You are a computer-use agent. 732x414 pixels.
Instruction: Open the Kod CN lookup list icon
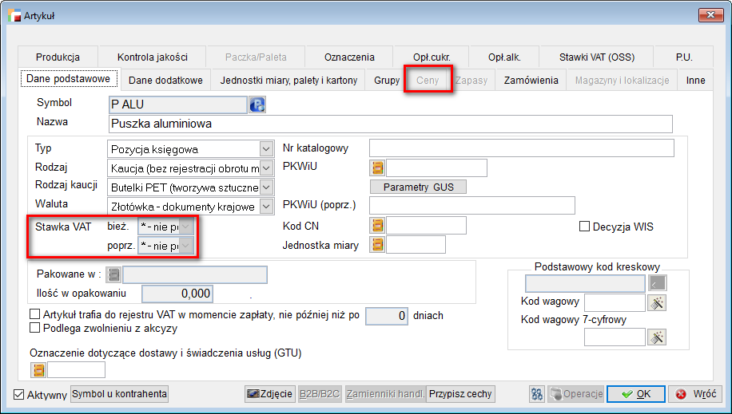[377, 226]
